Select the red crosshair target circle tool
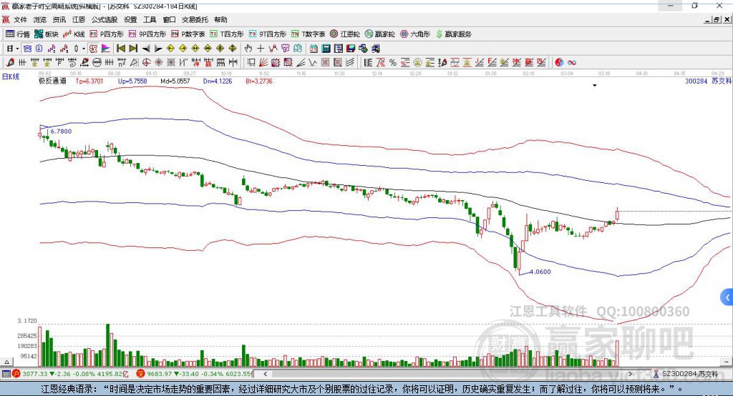733x396 pixels. 146,63
